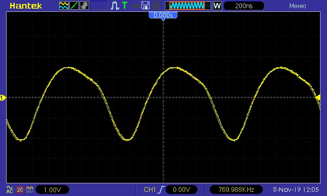The width and height of the screenshot is (327, 196).
Task: Click the rising edge trigger slope icon
Action: 161,189
